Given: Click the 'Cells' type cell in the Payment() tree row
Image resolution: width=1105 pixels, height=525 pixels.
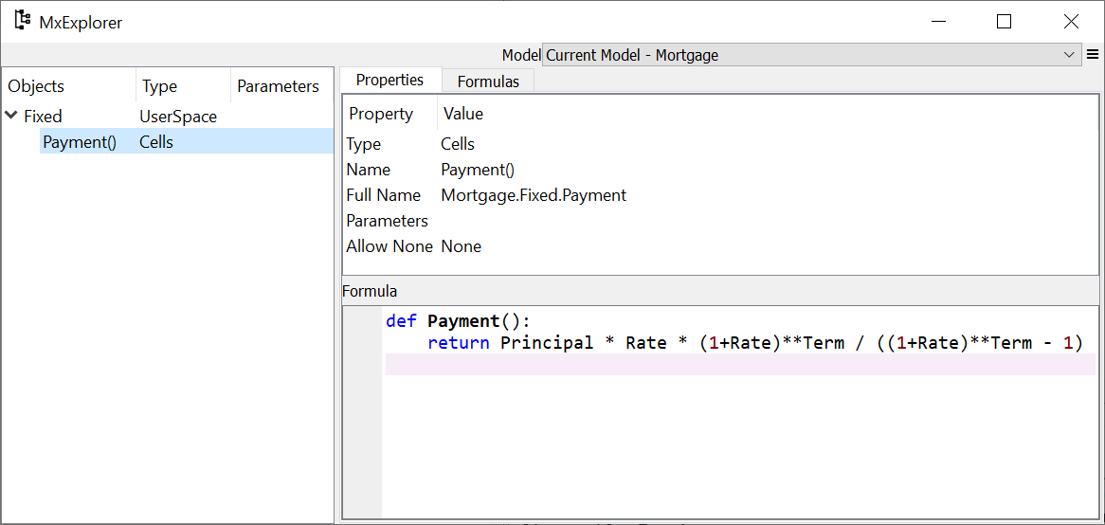Looking at the screenshot, I should (155, 141).
